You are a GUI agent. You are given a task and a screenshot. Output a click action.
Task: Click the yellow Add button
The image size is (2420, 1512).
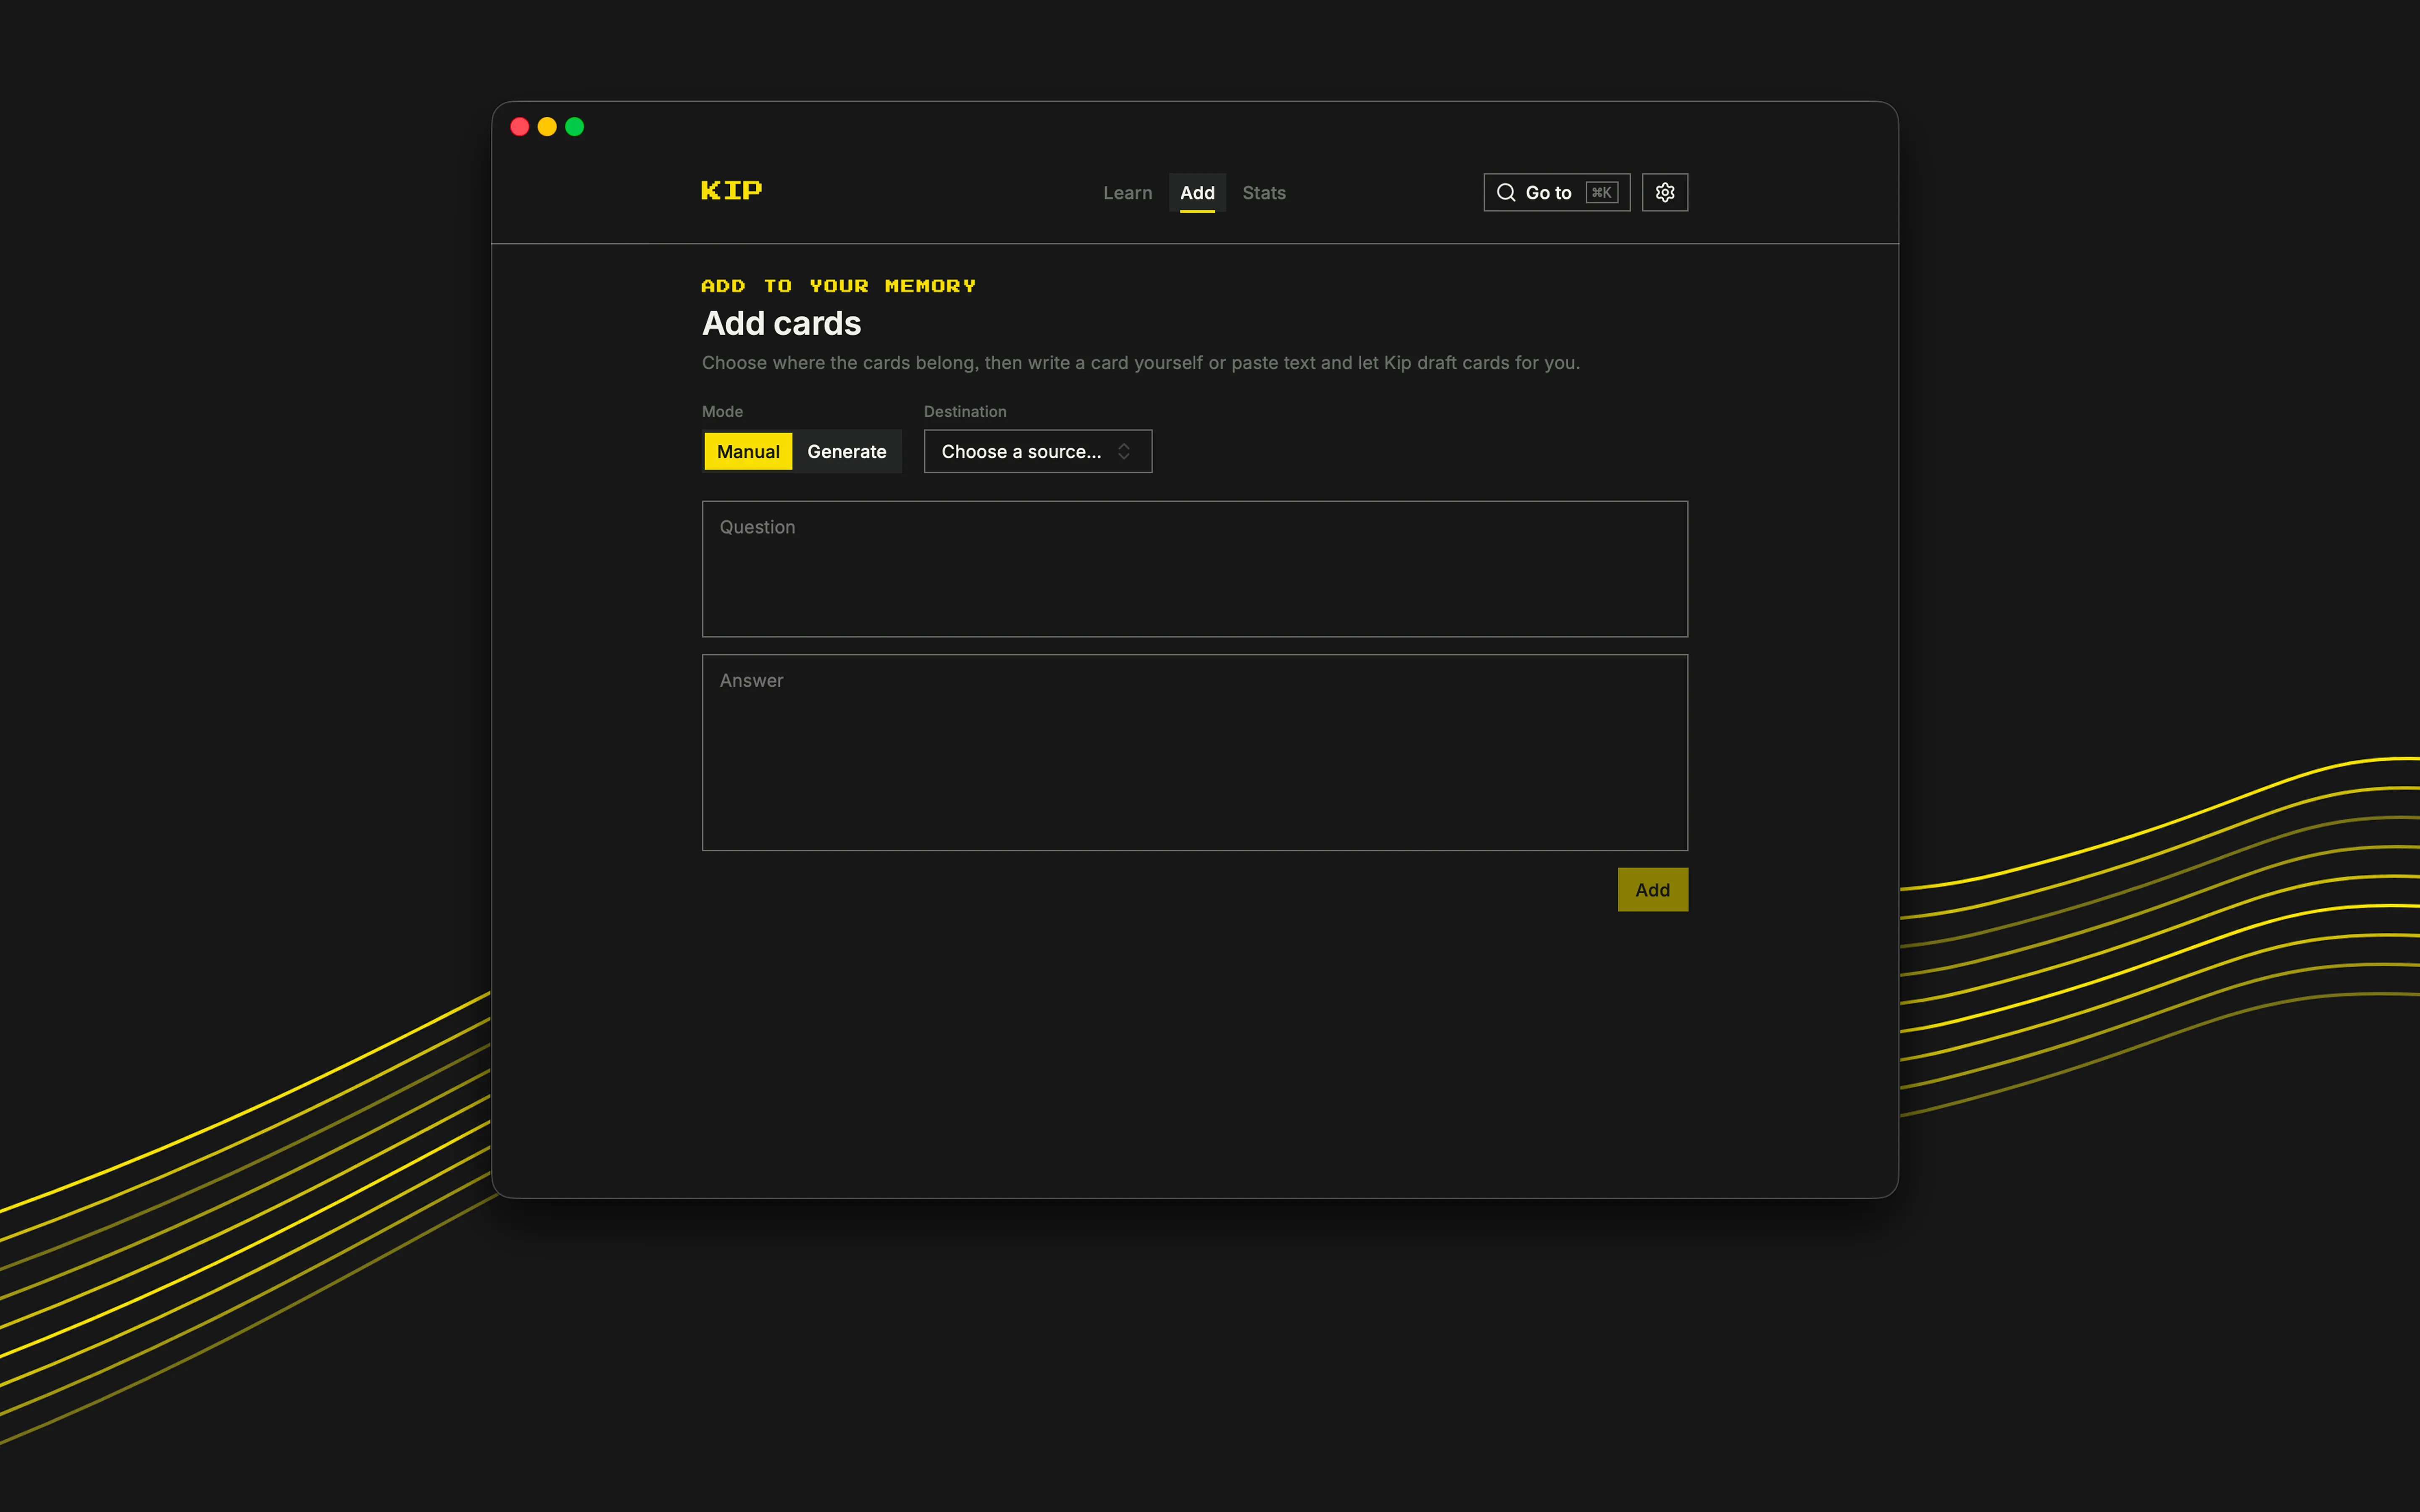tap(1652, 889)
